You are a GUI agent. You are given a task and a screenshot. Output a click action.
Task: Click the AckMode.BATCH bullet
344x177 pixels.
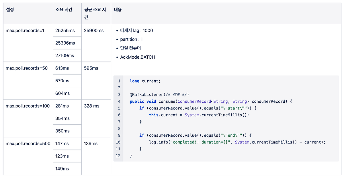(138, 57)
